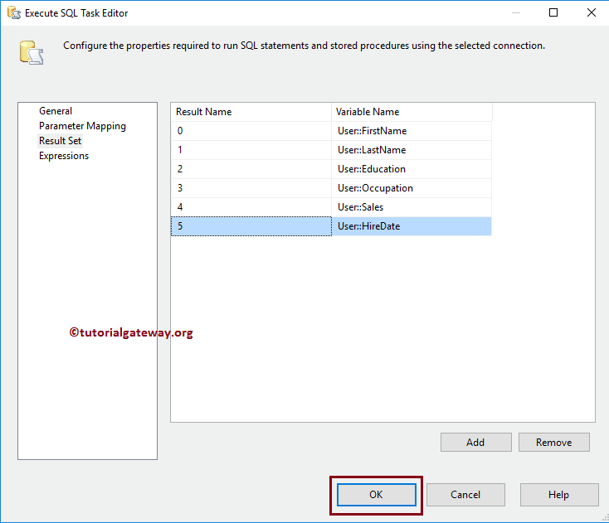
Task: Open the User::LastName variable dropdown cell
Action: click(x=412, y=150)
